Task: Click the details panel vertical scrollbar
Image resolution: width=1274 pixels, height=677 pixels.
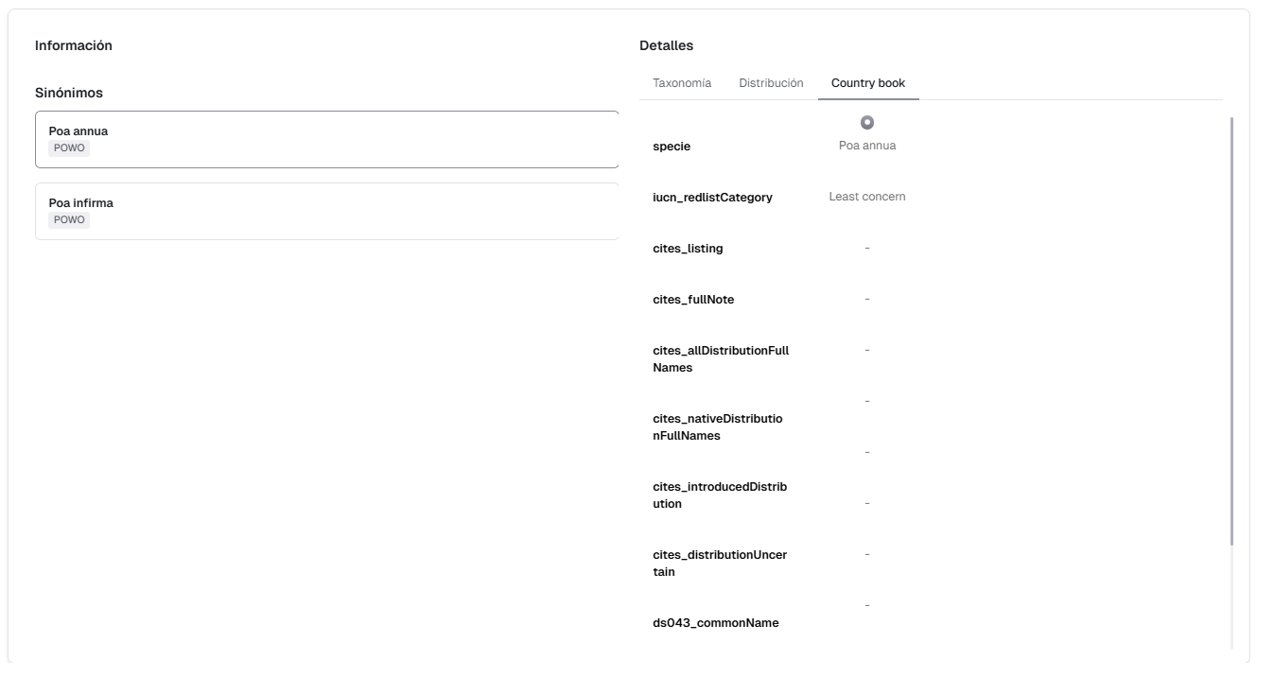Action: coord(1230,331)
